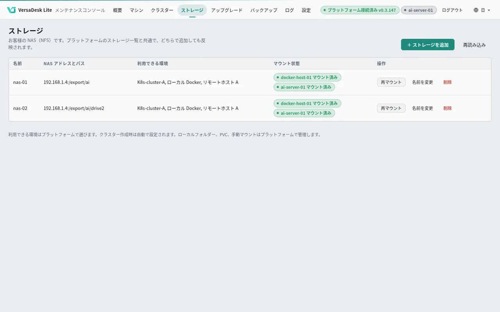Open the 概要 tab
The image size is (500, 312).
(x=118, y=10)
